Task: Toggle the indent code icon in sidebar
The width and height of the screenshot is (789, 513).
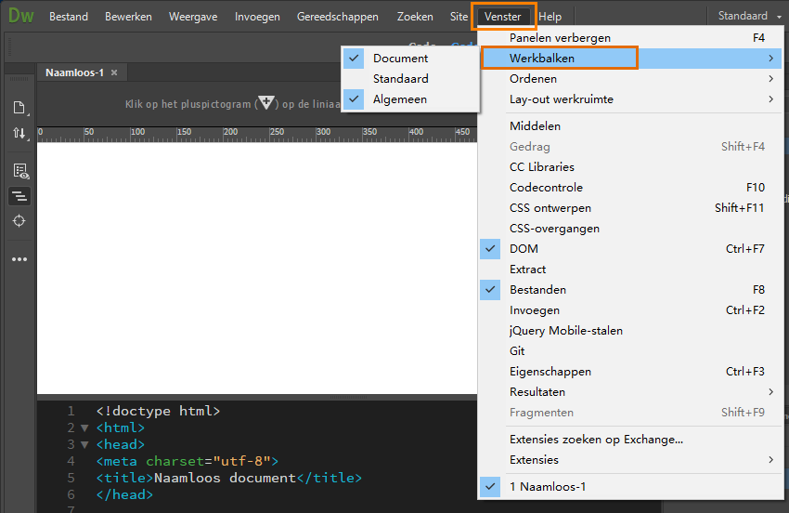Action: [x=19, y=196]
